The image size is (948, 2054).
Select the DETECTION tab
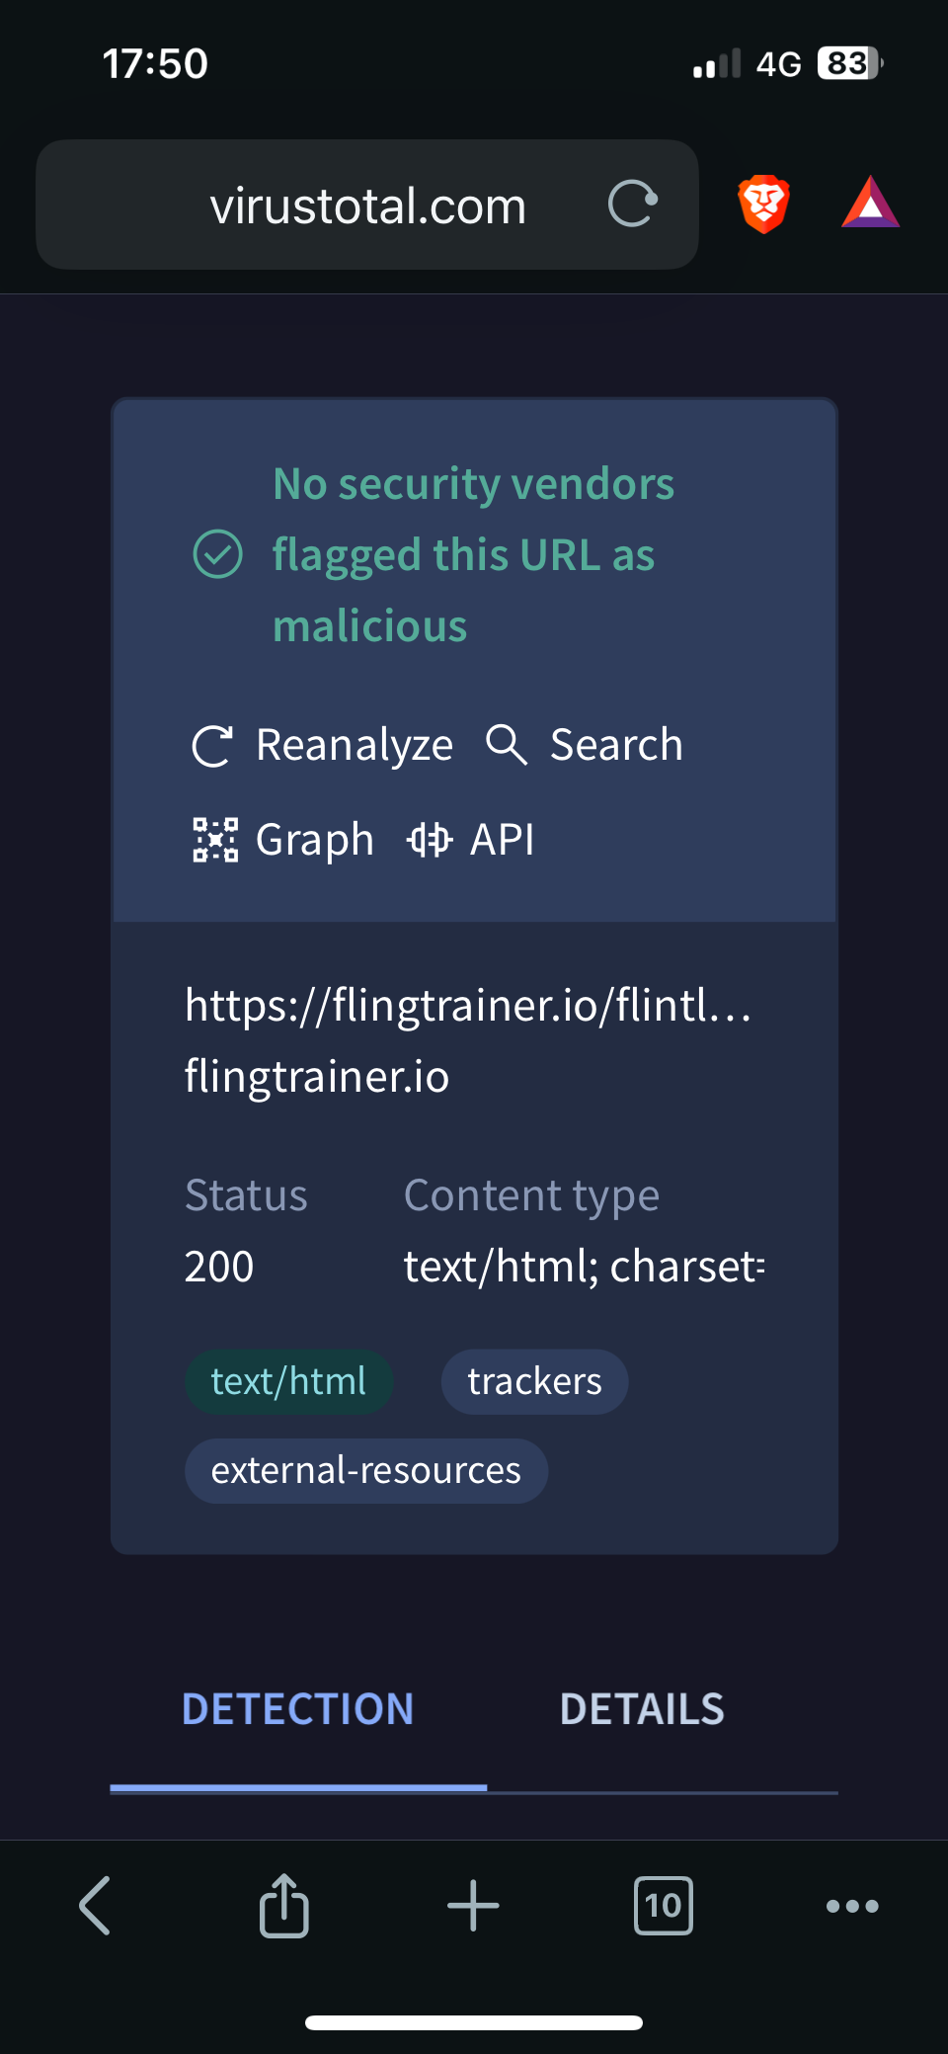(298, 1709)
